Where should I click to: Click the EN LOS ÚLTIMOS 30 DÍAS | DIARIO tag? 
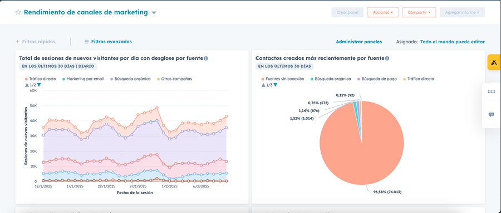[58, 67]
